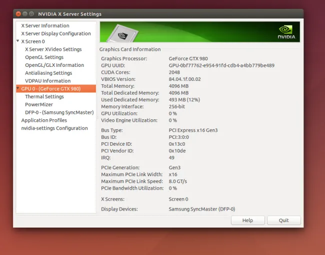Open Antialiasing Settings
Image resolution: width=325 pixels, height=255 pixels.
48,73
